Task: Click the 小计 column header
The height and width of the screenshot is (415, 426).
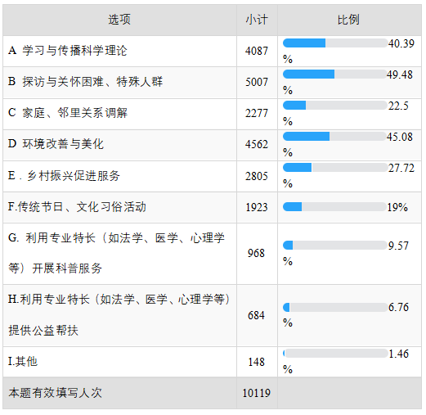Action: [x=257, y=20]
